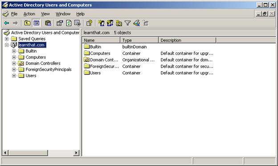
Task: Select Domain Controllers in the tree
Action: tap(43, 63)
